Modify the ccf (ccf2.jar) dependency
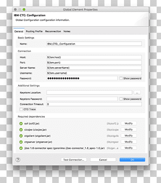Image resolution: width=161 pixels, height=183 pixels. click(x=129, y=123)
